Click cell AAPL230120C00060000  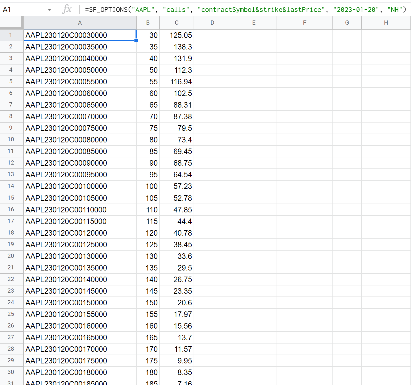[x=80, y=93]
